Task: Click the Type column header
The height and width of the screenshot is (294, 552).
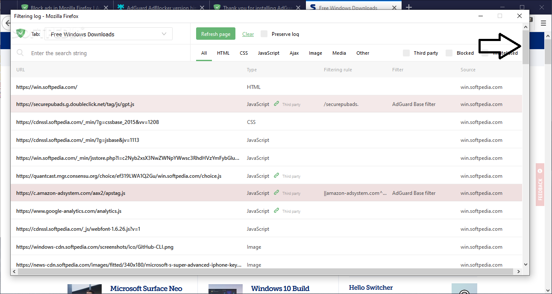Action: (x=252, y=70)
